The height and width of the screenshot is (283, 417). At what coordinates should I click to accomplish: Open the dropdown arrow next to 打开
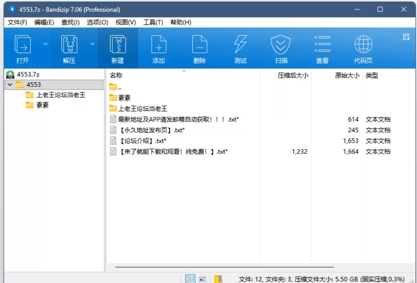pyautogui.click(x=45, y=44)
